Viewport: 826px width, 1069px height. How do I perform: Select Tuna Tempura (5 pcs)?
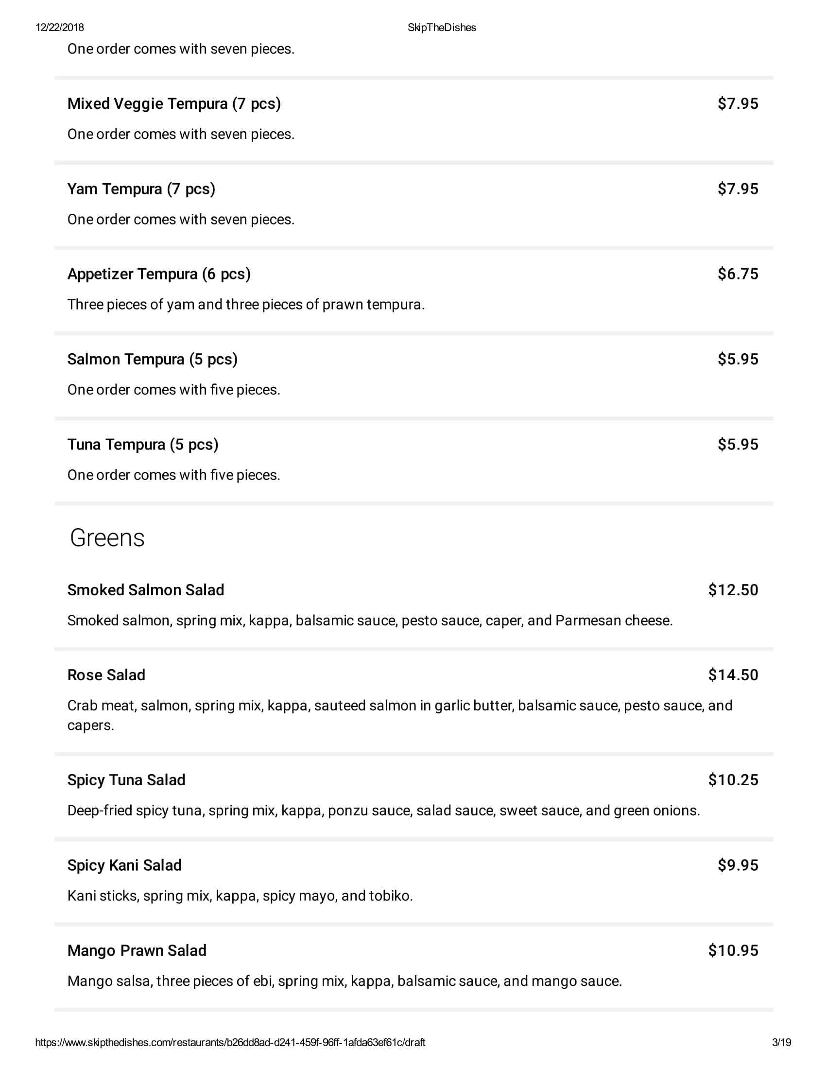coord(142,445)
